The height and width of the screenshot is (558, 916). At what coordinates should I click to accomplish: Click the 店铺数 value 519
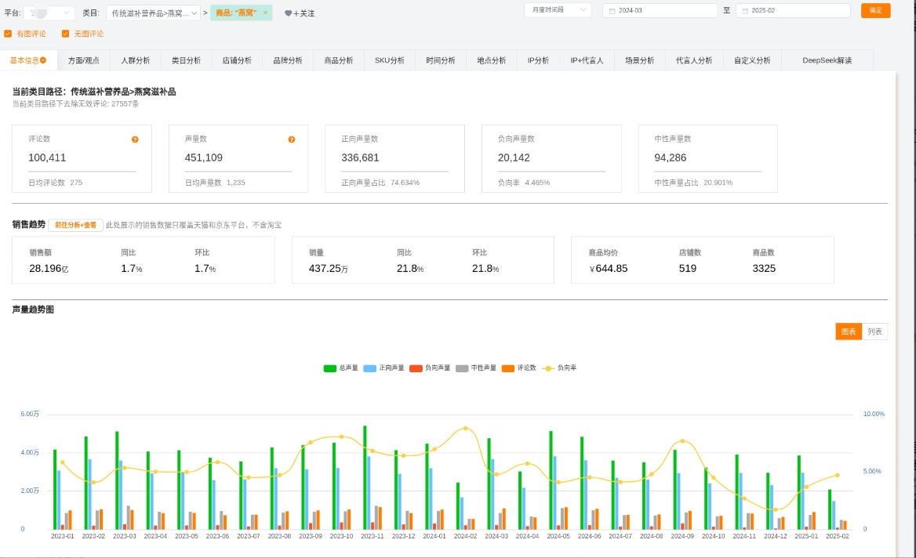[688, 269]
